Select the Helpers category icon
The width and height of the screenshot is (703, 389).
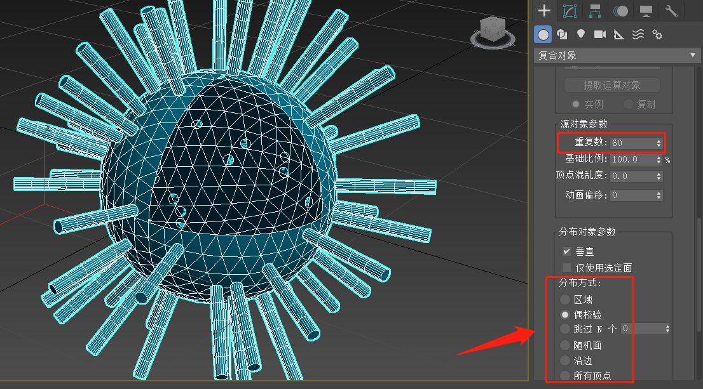pyautogui.click(x=618, y=34)
